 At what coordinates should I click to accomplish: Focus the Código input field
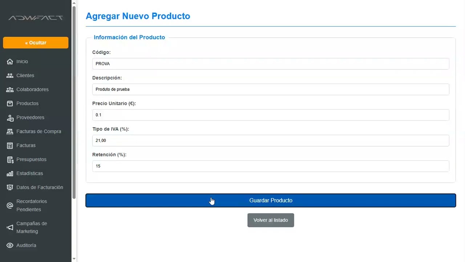click(x=271, y=64)
